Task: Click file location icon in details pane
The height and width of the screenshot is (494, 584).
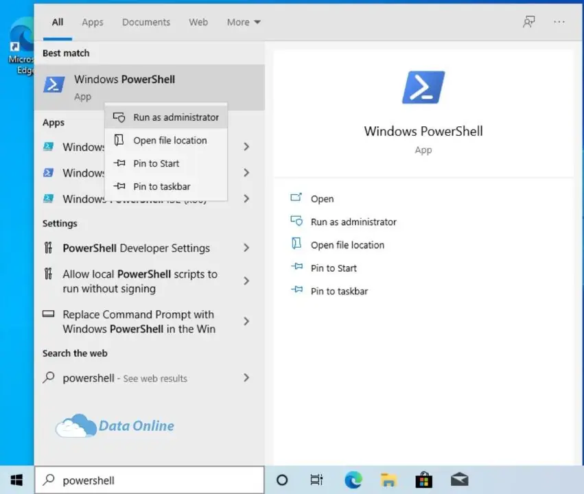Action: pos(296,244)
